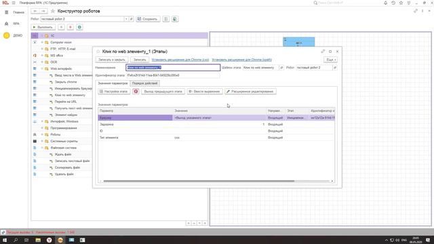Collapse the Web интерфейс folder
Image resolution: width=434 pixels, height=244 pixels.
pyautogui.click(x=42, y=68)
